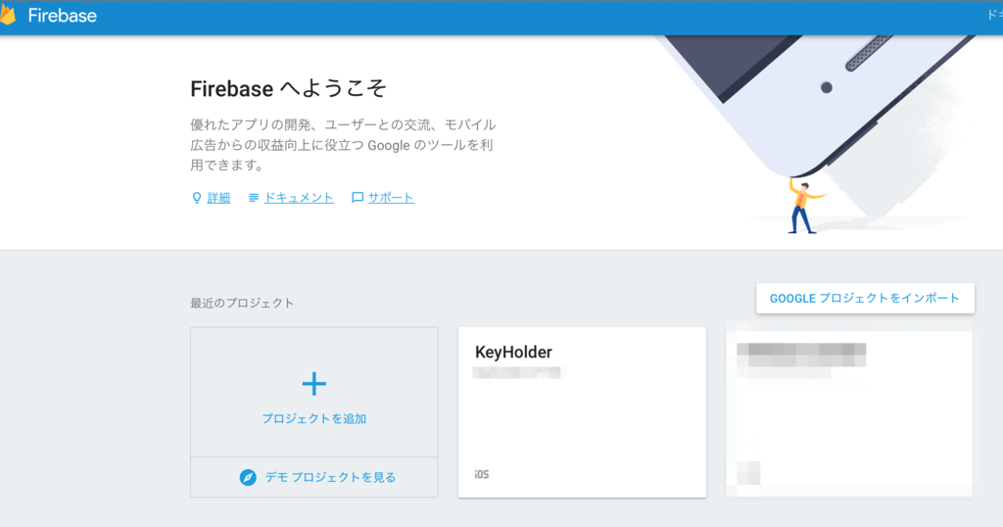This screenshot has width=1003, height=527.
Task: Open the サポート link
Action: (x=391, y=198)
